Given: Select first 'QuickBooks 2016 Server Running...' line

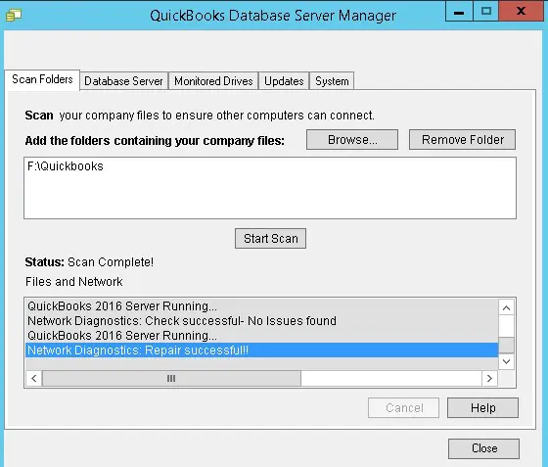Looking at the screenshot, I should [x=262, y=306].
